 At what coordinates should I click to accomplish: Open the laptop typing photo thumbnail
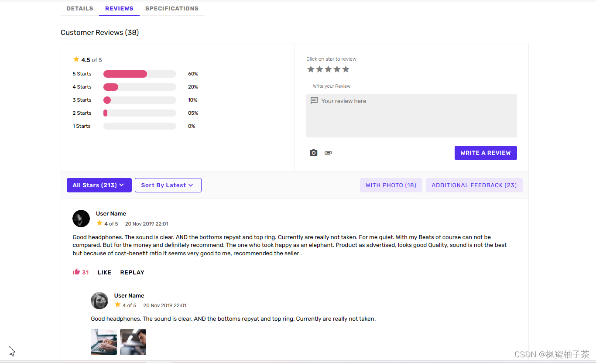[x=104, y=342]
